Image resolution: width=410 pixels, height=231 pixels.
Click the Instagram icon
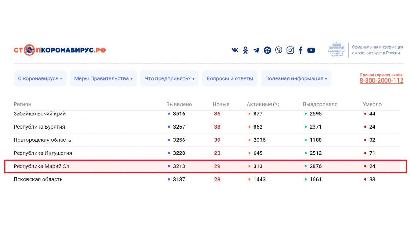[x=290, y=50]
